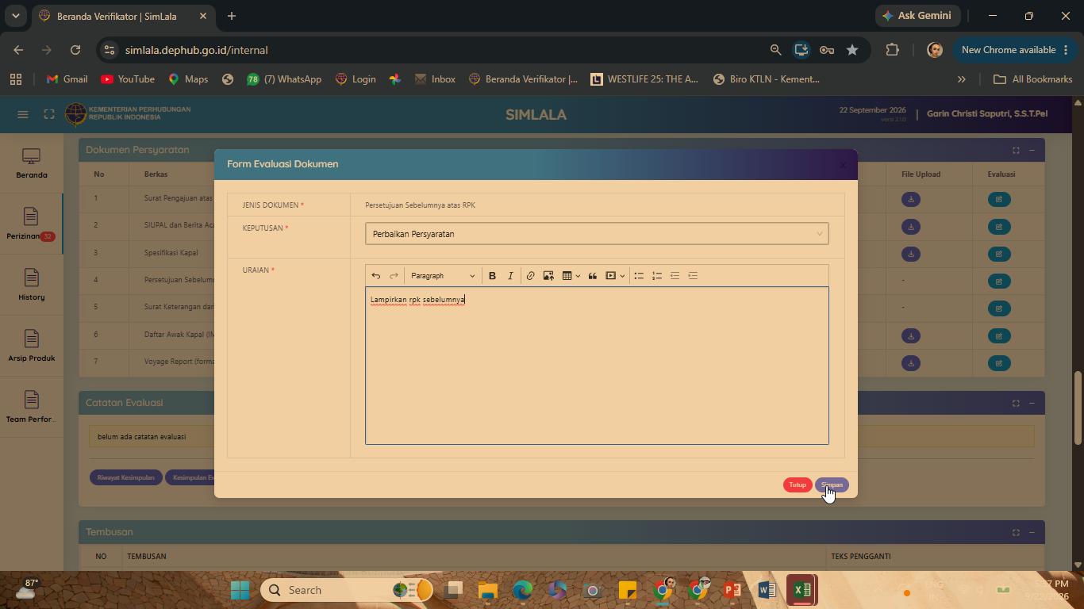Open the Keputusan dropdown showing Perbaikan Persyaratan

click(x=597, y=234)
